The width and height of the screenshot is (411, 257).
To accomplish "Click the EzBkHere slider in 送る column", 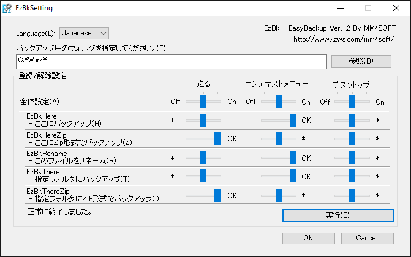I will pyautogui.click(x=203, y=121).
